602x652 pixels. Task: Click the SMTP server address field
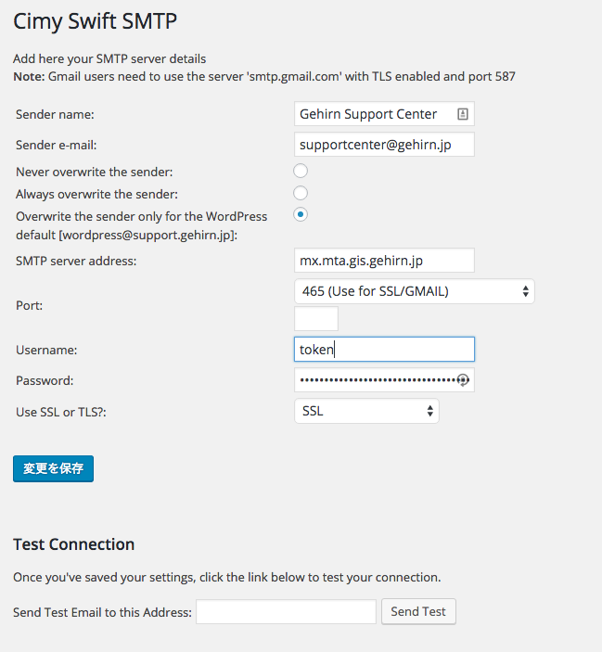point(384,261)
